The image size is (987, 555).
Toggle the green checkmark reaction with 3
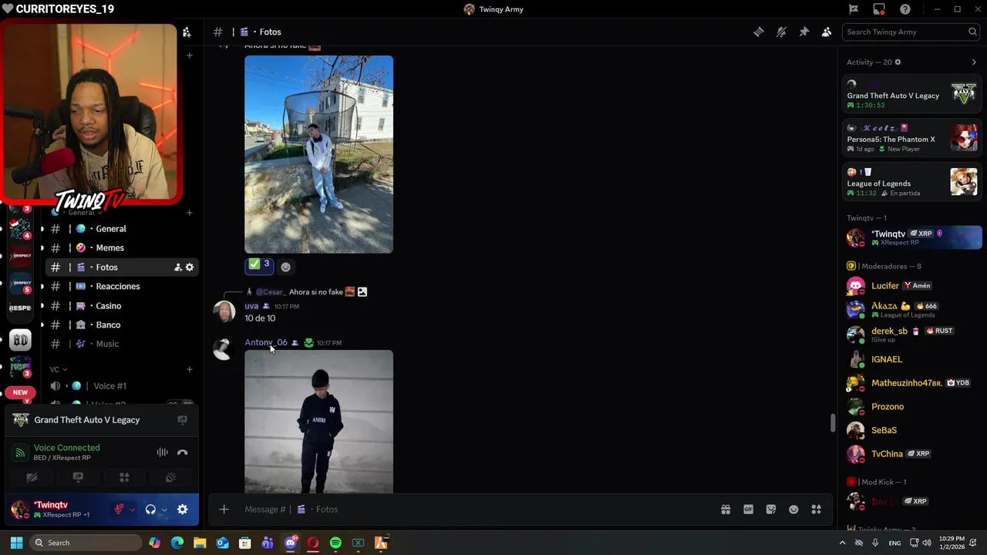259,266
